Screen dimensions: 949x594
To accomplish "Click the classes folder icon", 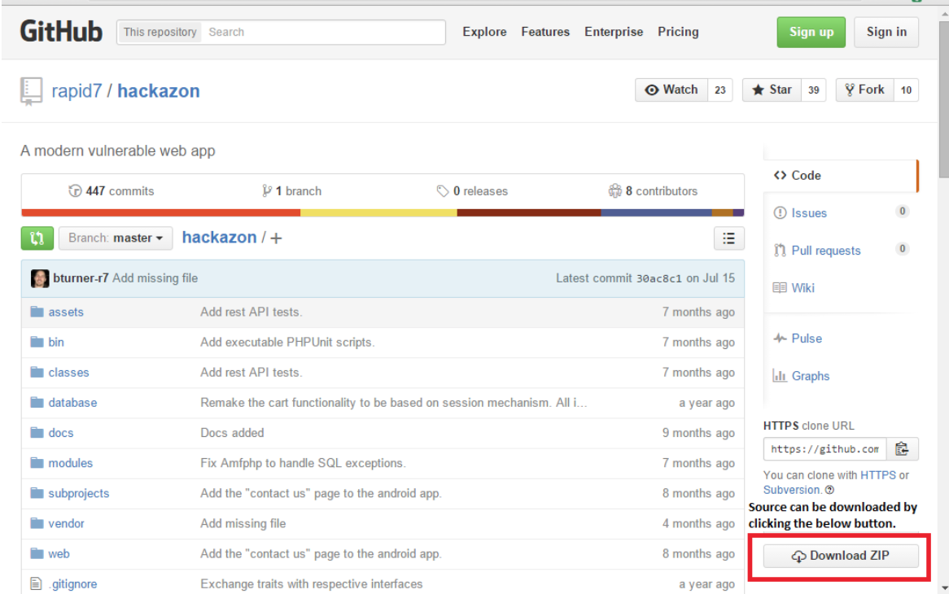I will (37, 372).
